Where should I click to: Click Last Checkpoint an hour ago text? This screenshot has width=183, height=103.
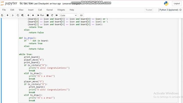tap(47, 4)
